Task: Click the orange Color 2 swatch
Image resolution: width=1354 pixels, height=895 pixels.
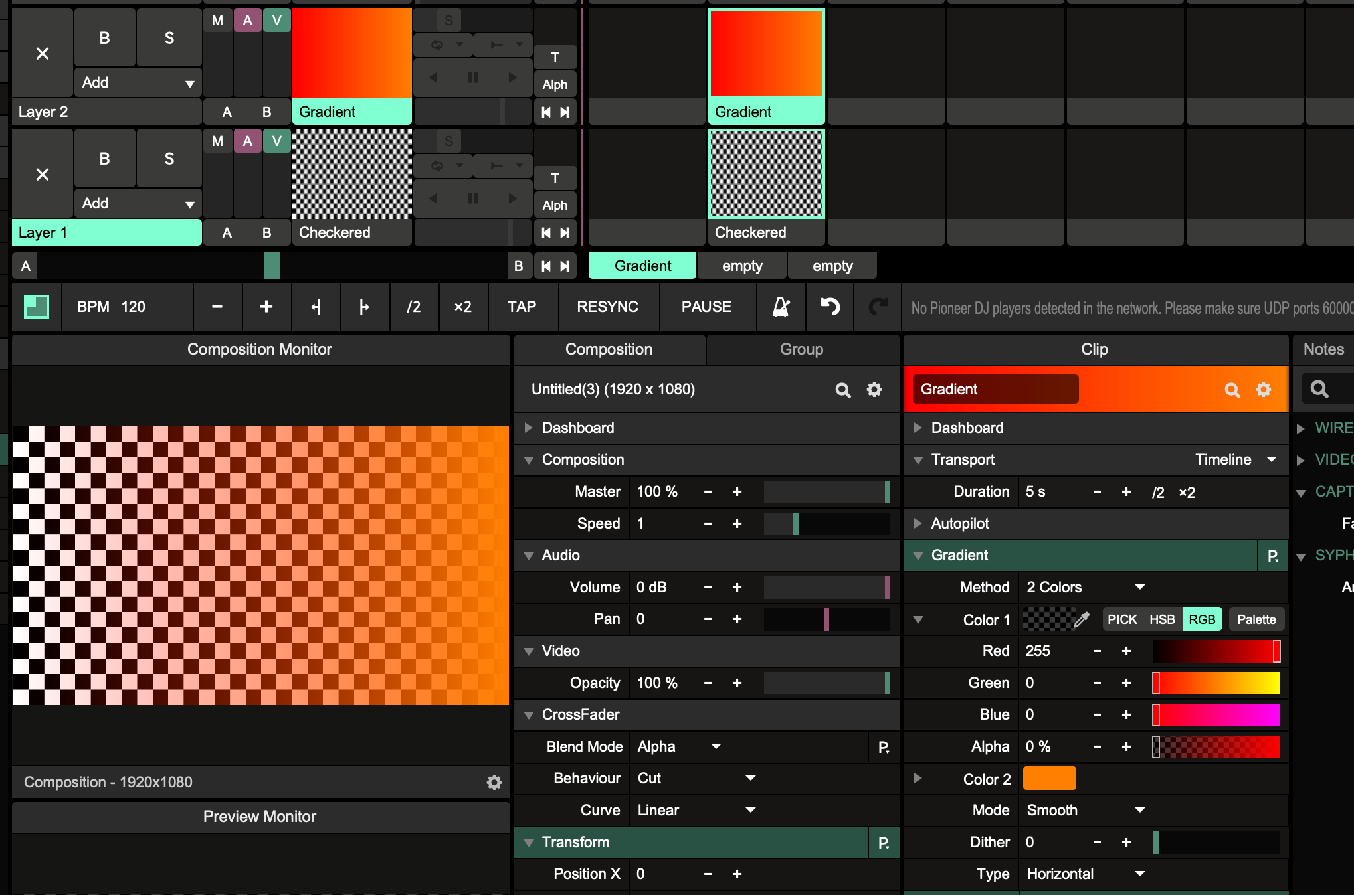Action: point(1049,778)
